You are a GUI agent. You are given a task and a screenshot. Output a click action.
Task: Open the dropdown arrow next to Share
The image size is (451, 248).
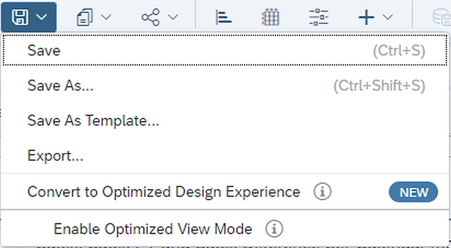[173, 17]
